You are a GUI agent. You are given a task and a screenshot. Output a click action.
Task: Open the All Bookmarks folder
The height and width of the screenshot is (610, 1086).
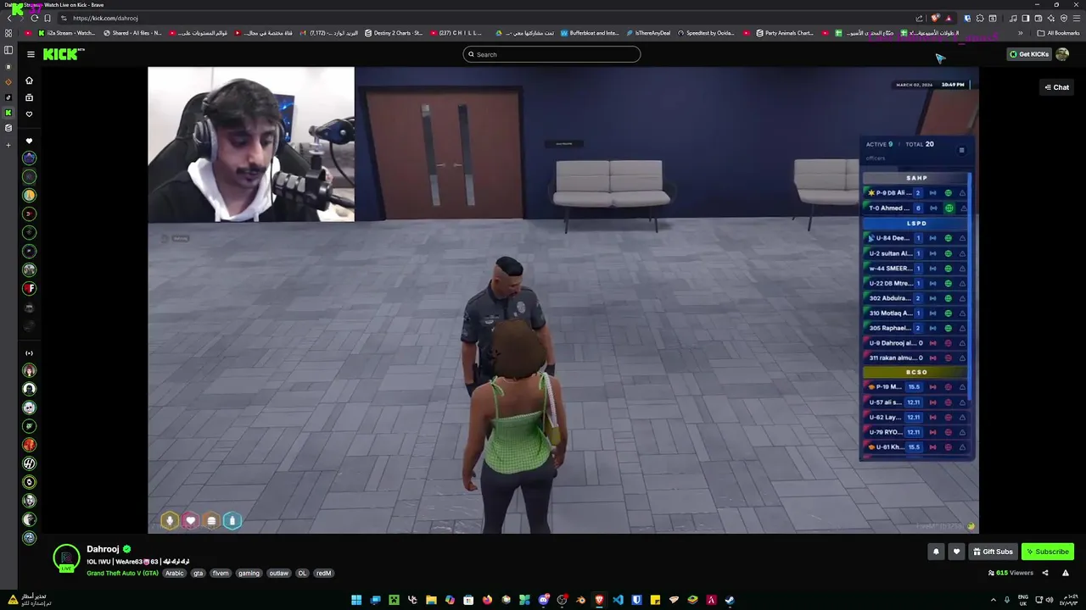coord(1059,33)
